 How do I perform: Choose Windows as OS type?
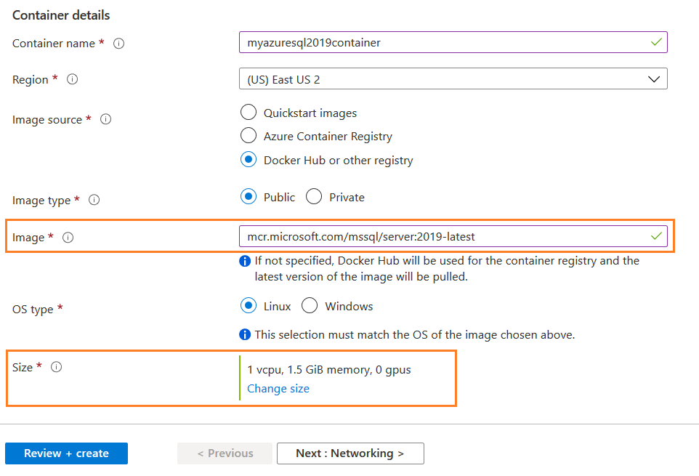pos(310,306)
